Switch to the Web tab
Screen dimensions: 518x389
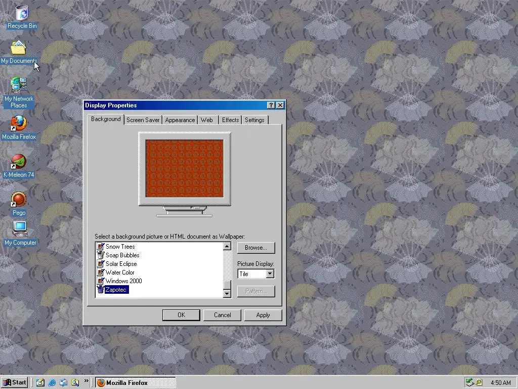click(207, 120)
